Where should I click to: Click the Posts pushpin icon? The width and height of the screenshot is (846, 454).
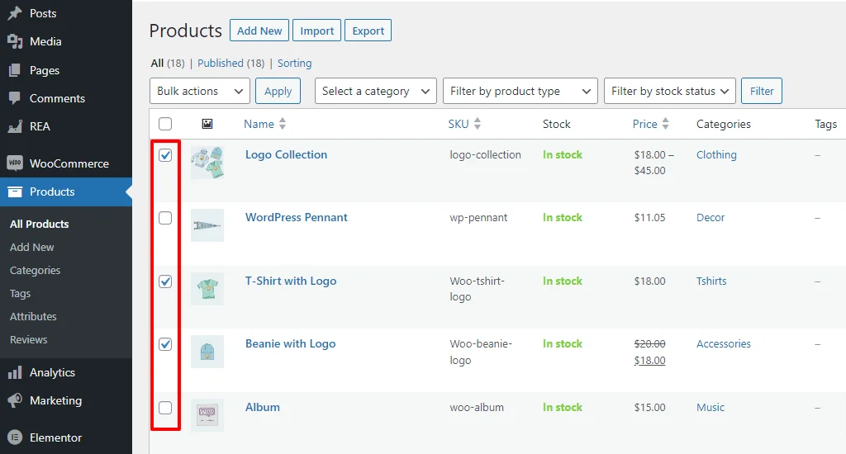[15, 13]
